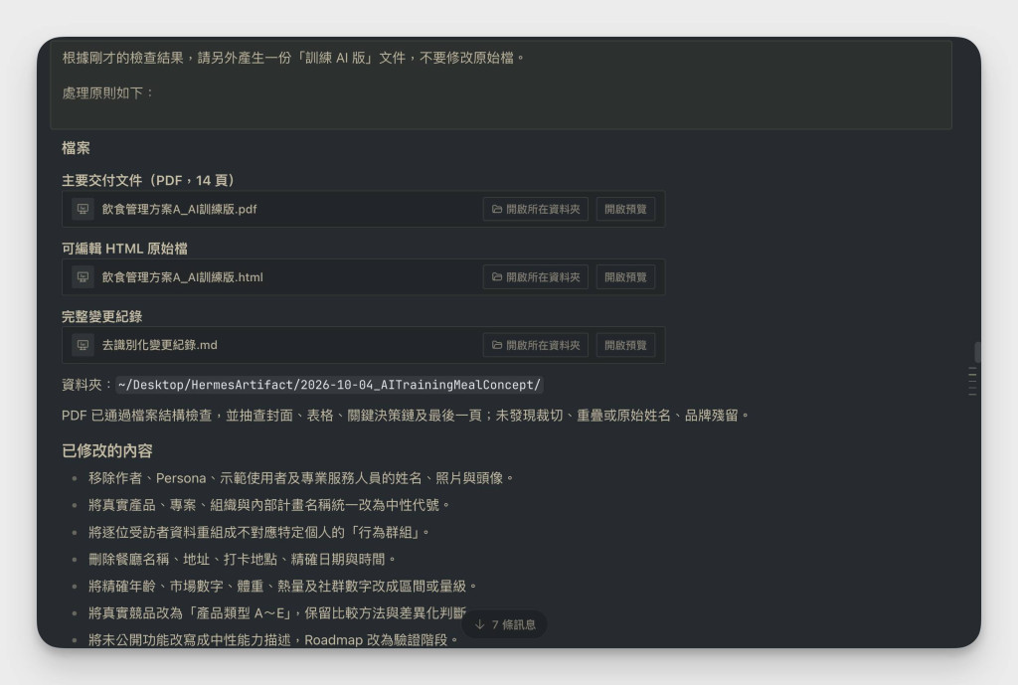1018x685 pixels.
Task: Click the message outline markers at right
Action: tap(972, 381)
